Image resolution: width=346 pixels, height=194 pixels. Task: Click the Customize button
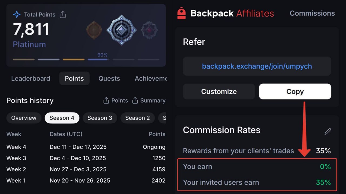pyautogui.click(x=219, y=92)
